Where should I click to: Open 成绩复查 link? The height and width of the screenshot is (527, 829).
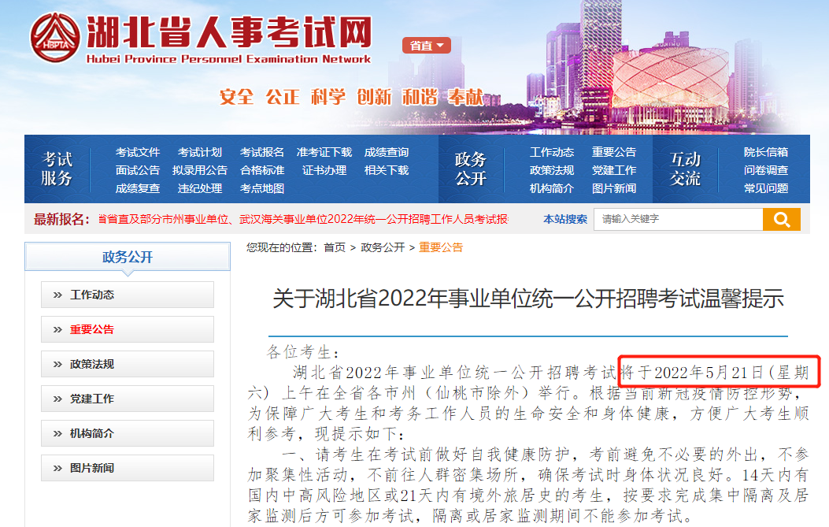pyautogui.click(x=138, y=188)
